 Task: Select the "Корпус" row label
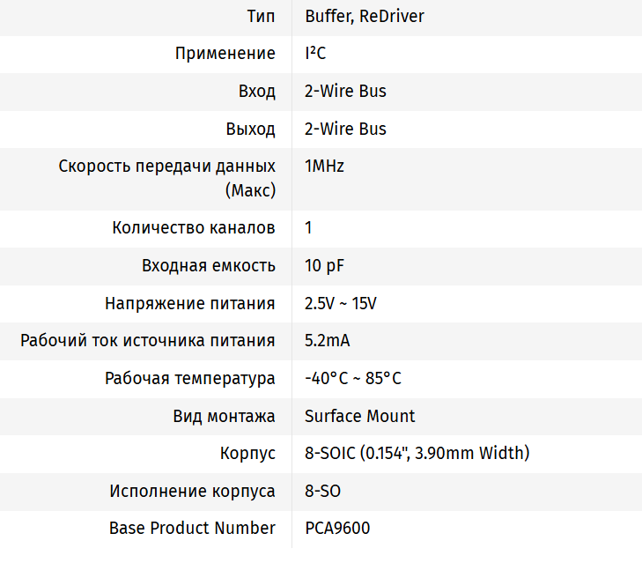(247, 454)
